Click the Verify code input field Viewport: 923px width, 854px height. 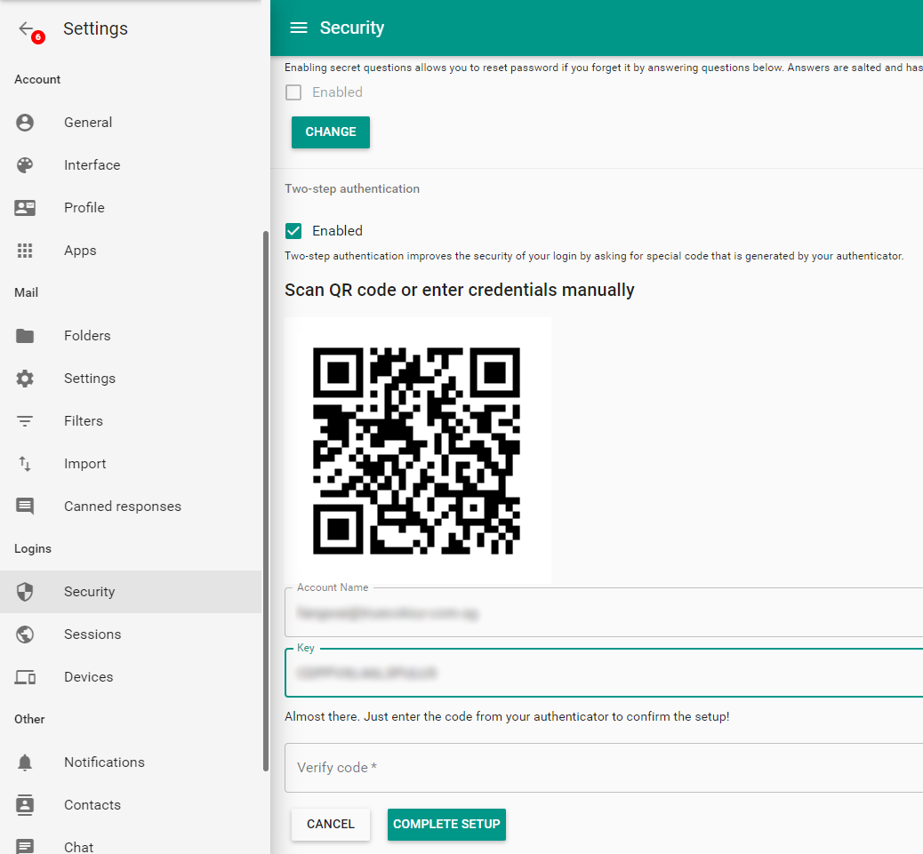click(604, 768)
